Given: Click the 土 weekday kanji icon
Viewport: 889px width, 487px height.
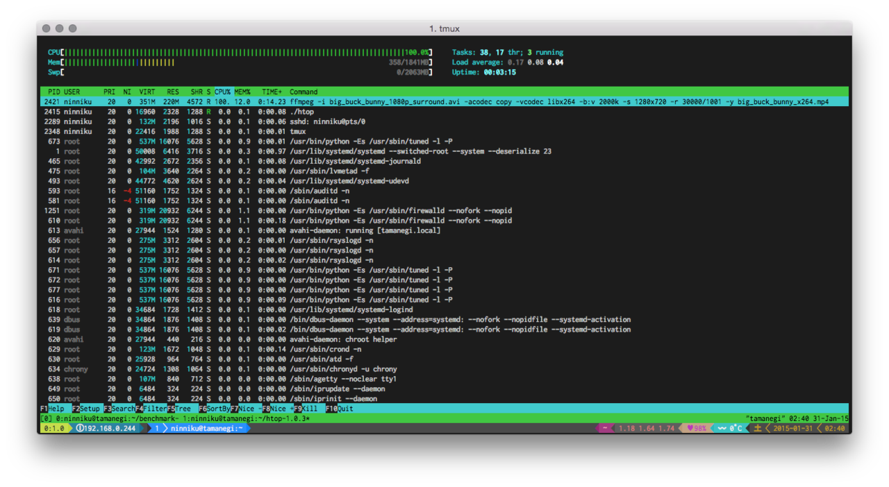Looking at the screenshot, I should tap(758, 429).
